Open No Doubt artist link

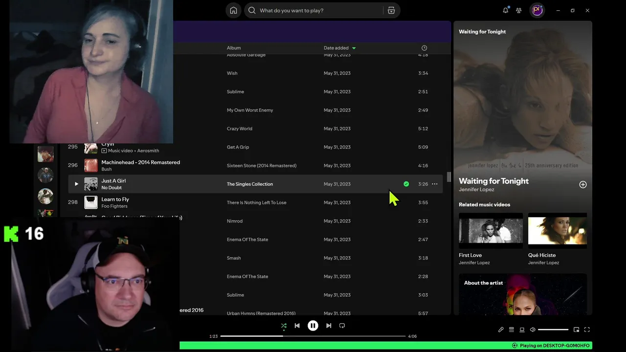pos(112,188)
